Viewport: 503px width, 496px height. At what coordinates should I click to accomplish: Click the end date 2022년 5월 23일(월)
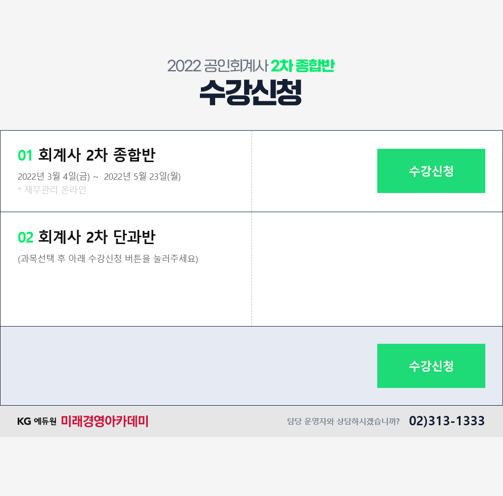pyautogui.click(x=142, y=176)
